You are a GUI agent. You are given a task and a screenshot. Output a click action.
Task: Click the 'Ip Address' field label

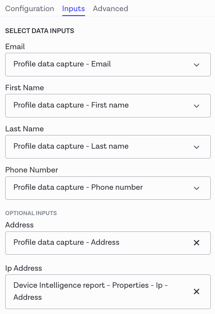click(24, 268)
